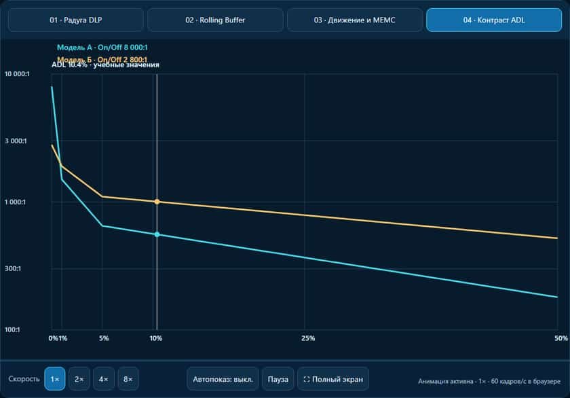Switch speed to 8×

pos(128,379)
